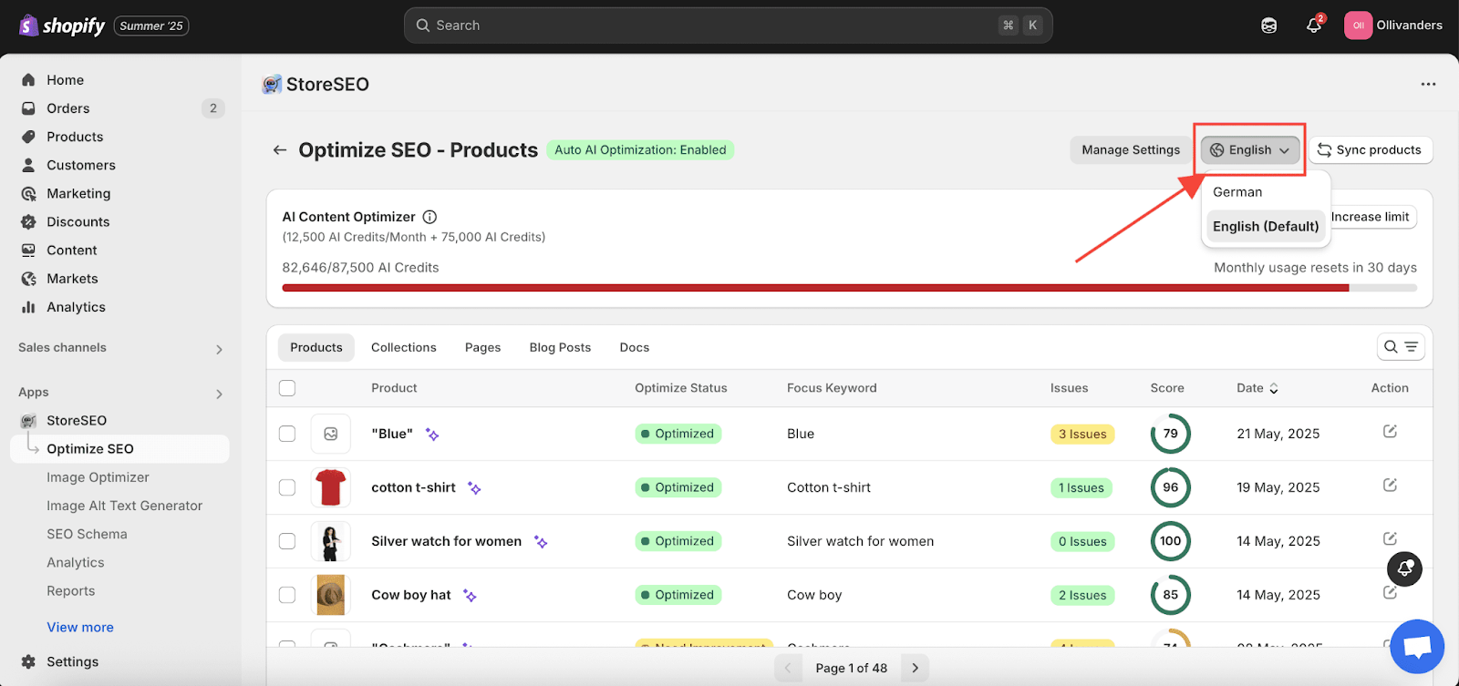Screen dimensions: 1459x686
Task: Click the 79 score ring for "Blue"
Action: click(x=1171, y=434)
